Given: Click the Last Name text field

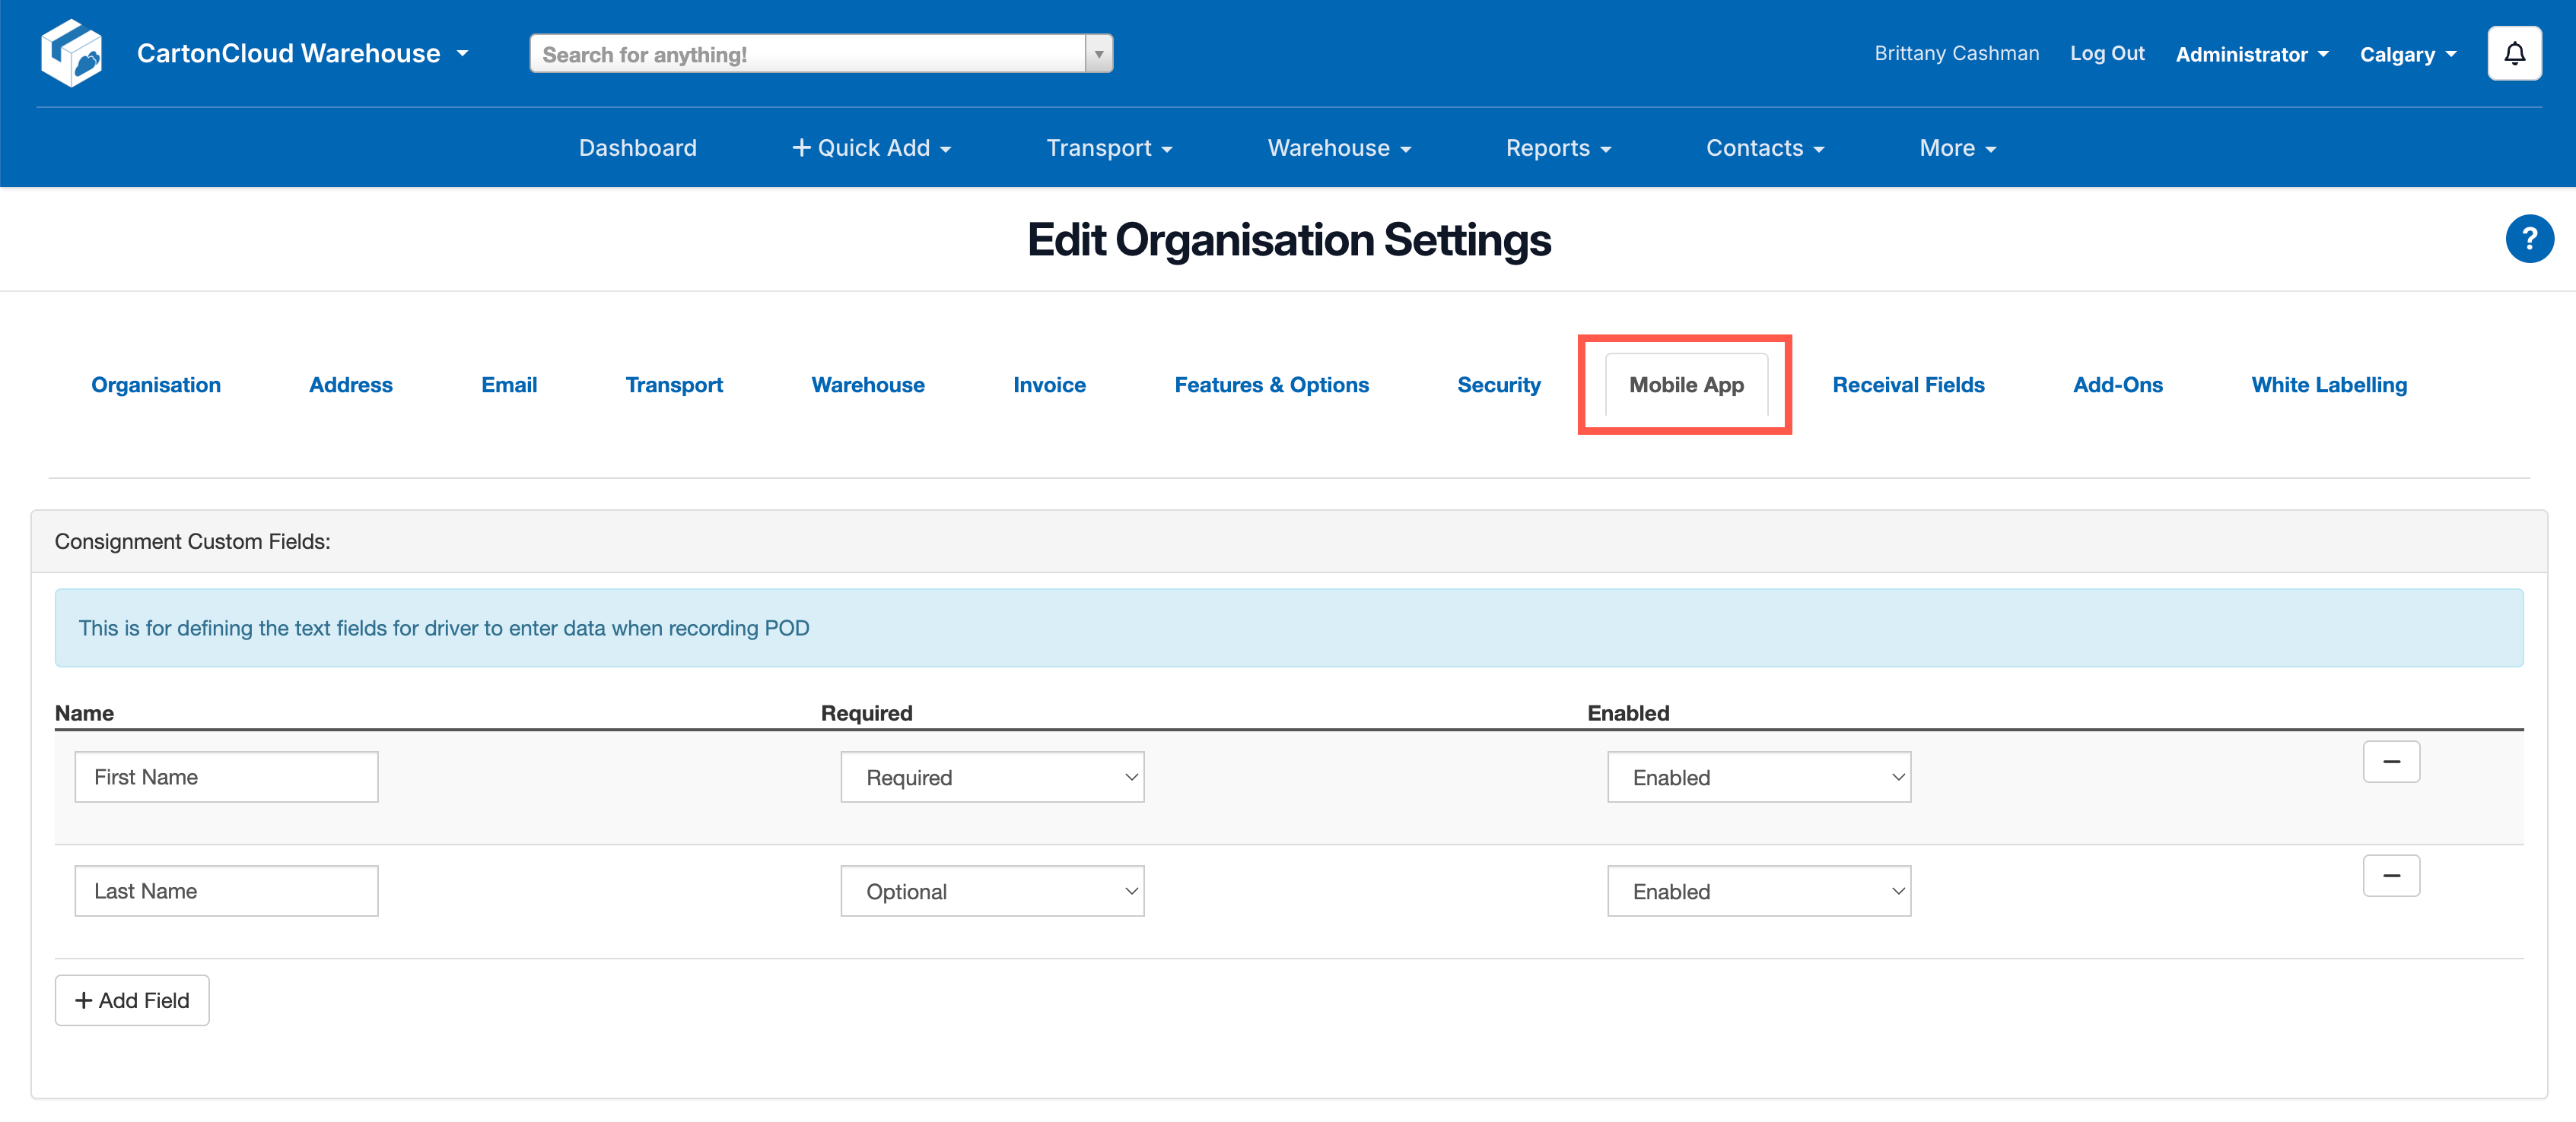Looking at the screenshot, I should (x=226, y=891).
